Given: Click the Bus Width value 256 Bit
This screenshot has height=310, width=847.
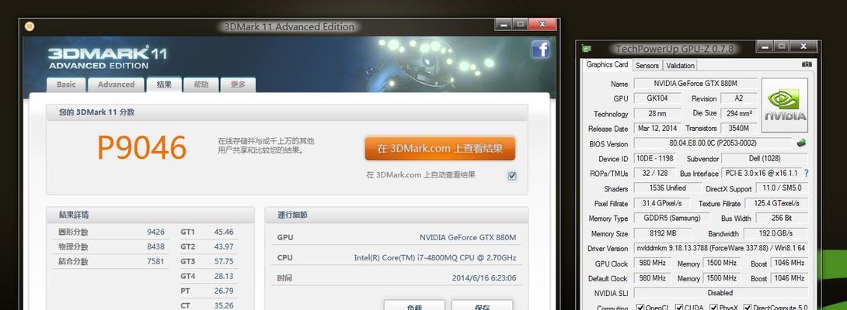Looking at the screenshot, I should click(x=782, y=219).
